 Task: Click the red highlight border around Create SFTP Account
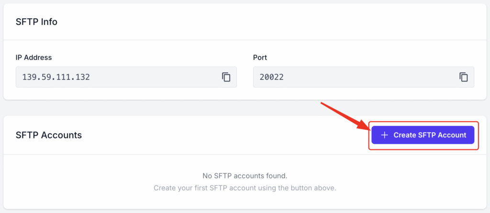click(x=424, y=122)
